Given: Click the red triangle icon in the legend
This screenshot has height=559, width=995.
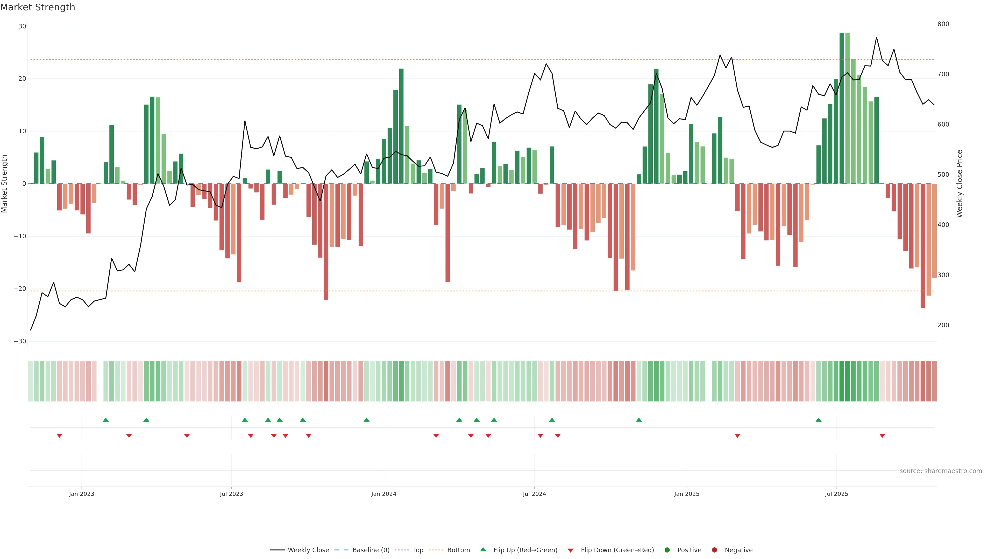Looking at the screenshot, I should pos(571,550).
